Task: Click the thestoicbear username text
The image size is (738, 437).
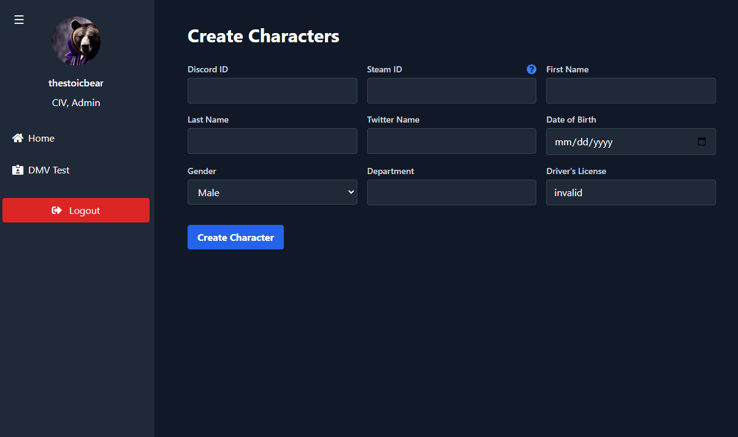Action: [76, 83]
